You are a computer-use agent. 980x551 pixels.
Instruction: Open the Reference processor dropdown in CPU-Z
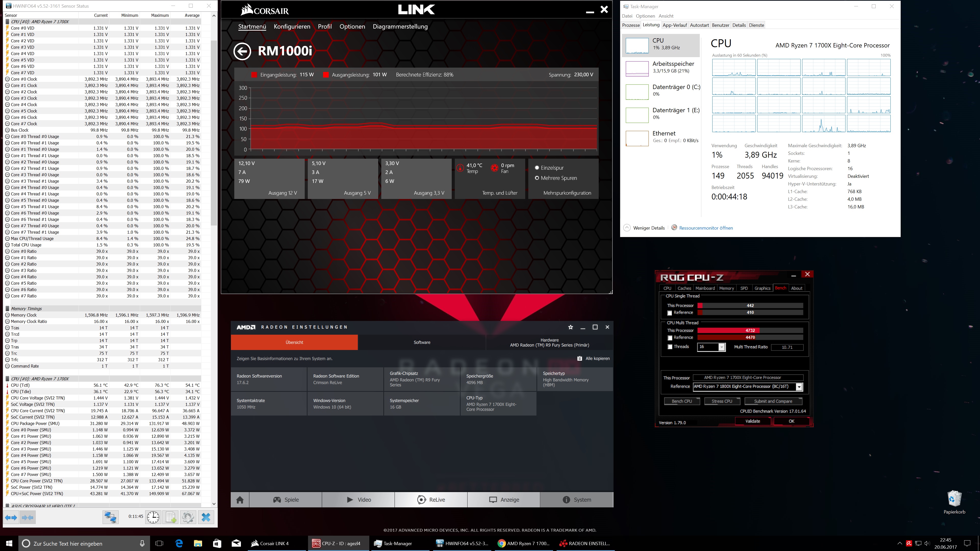799,387
